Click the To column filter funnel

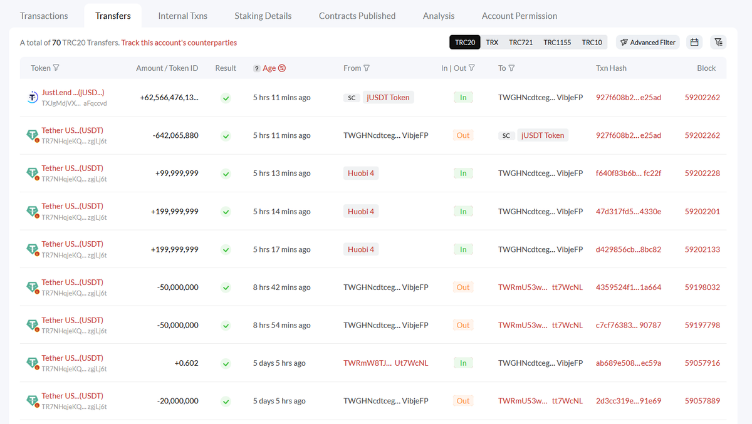[x=511, y=68]
